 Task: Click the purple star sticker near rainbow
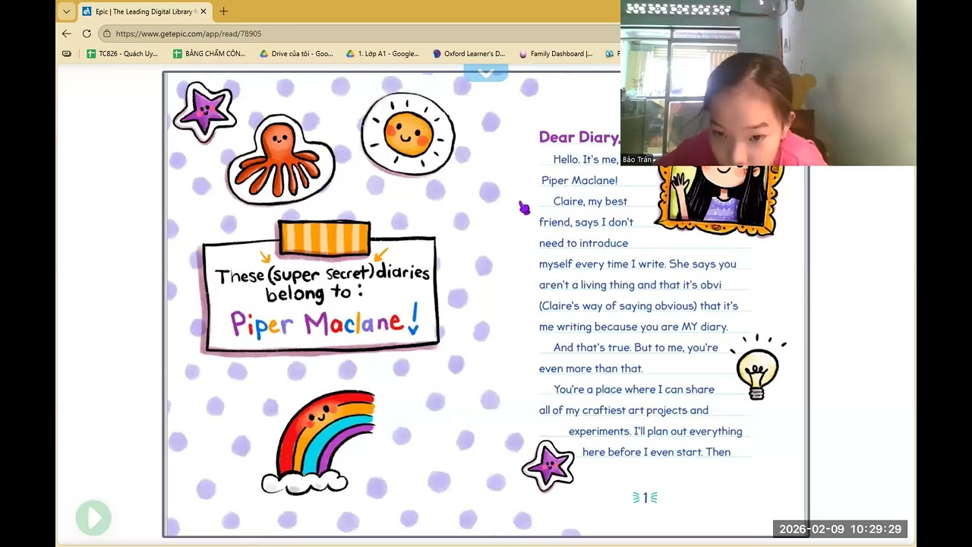(x=548, y=465)
